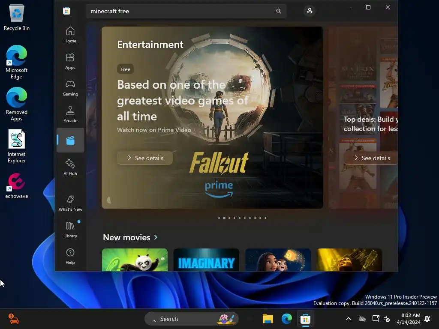Select the Entertainment movies icon in sidebar

coord(70,140)
